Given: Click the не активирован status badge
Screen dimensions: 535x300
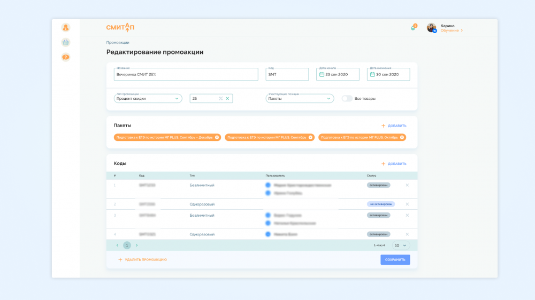Looking at the screenshot, I should [381, 204].
